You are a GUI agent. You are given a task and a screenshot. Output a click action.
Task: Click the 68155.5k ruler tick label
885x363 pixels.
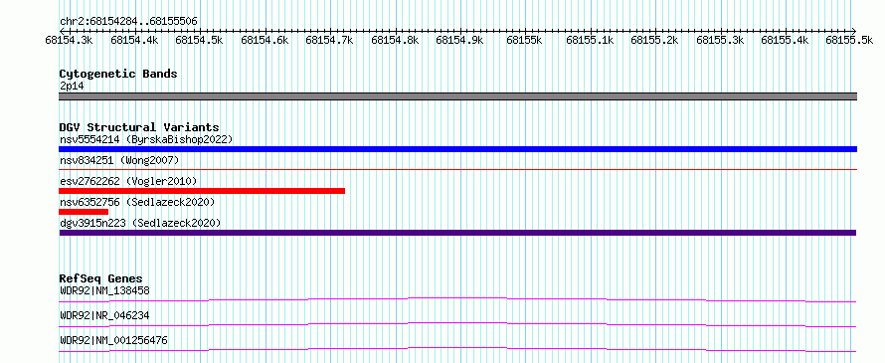pos(849,40)
